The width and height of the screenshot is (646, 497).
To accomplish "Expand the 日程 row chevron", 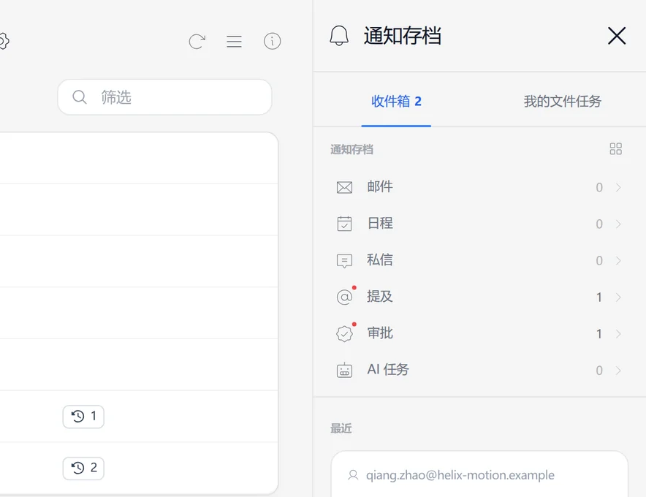I will click(618, 224).
